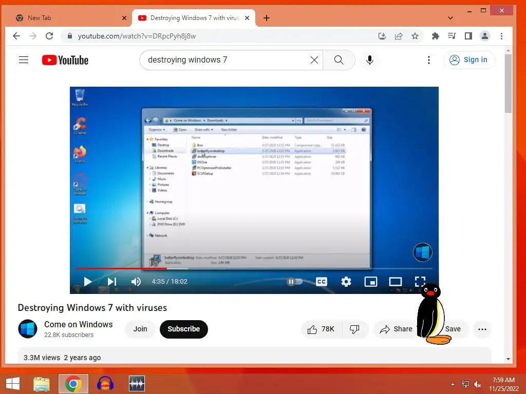The image size is (526, 394).
Task: Select the Destroying Windows 7 tab
Action: (194, 18)
